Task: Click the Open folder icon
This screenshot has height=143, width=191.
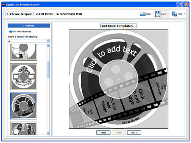Action: [142, 14]
